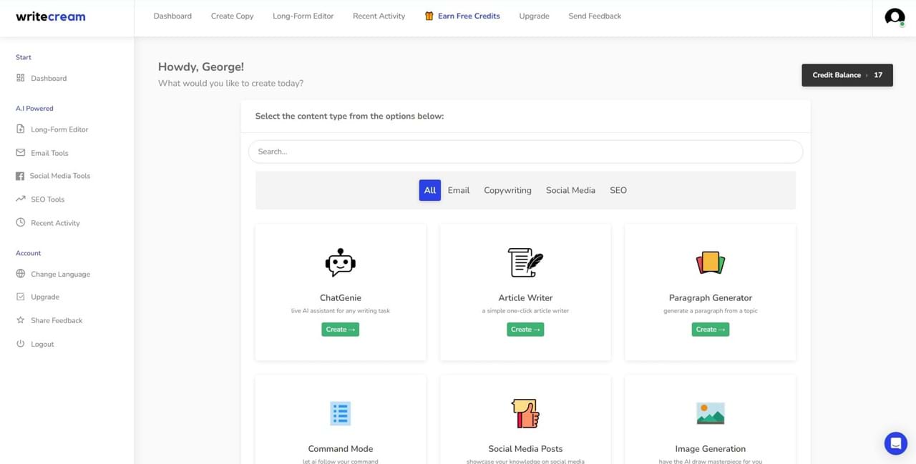Open Earn Free Credits in the top navigation

click(469, 16)
